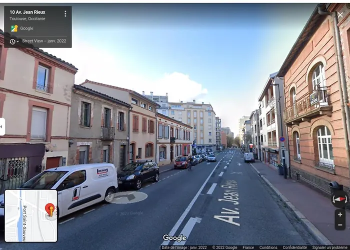Click the red compass to reorient north

click(339, 199)
